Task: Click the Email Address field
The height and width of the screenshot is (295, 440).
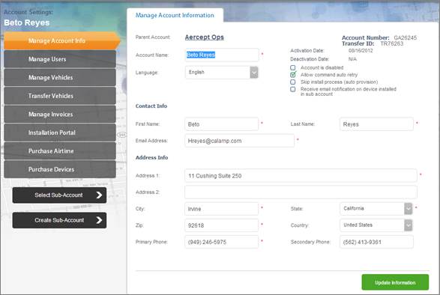Action: 239,141
